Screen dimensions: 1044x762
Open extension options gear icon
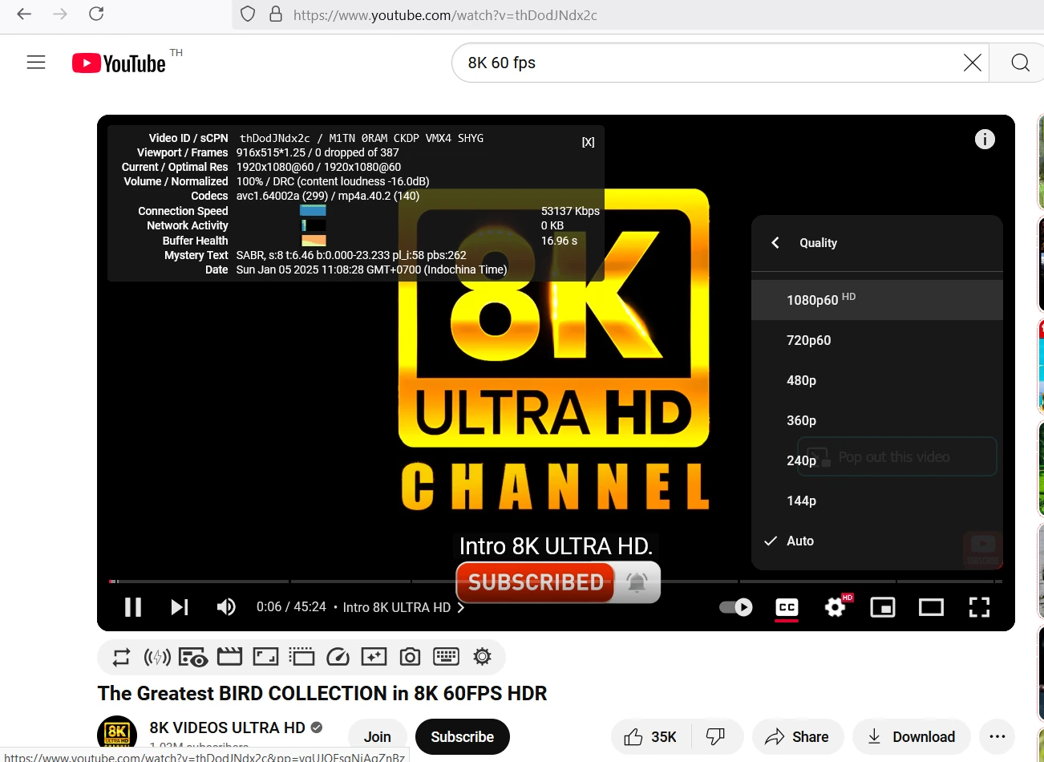coord(482,657)
